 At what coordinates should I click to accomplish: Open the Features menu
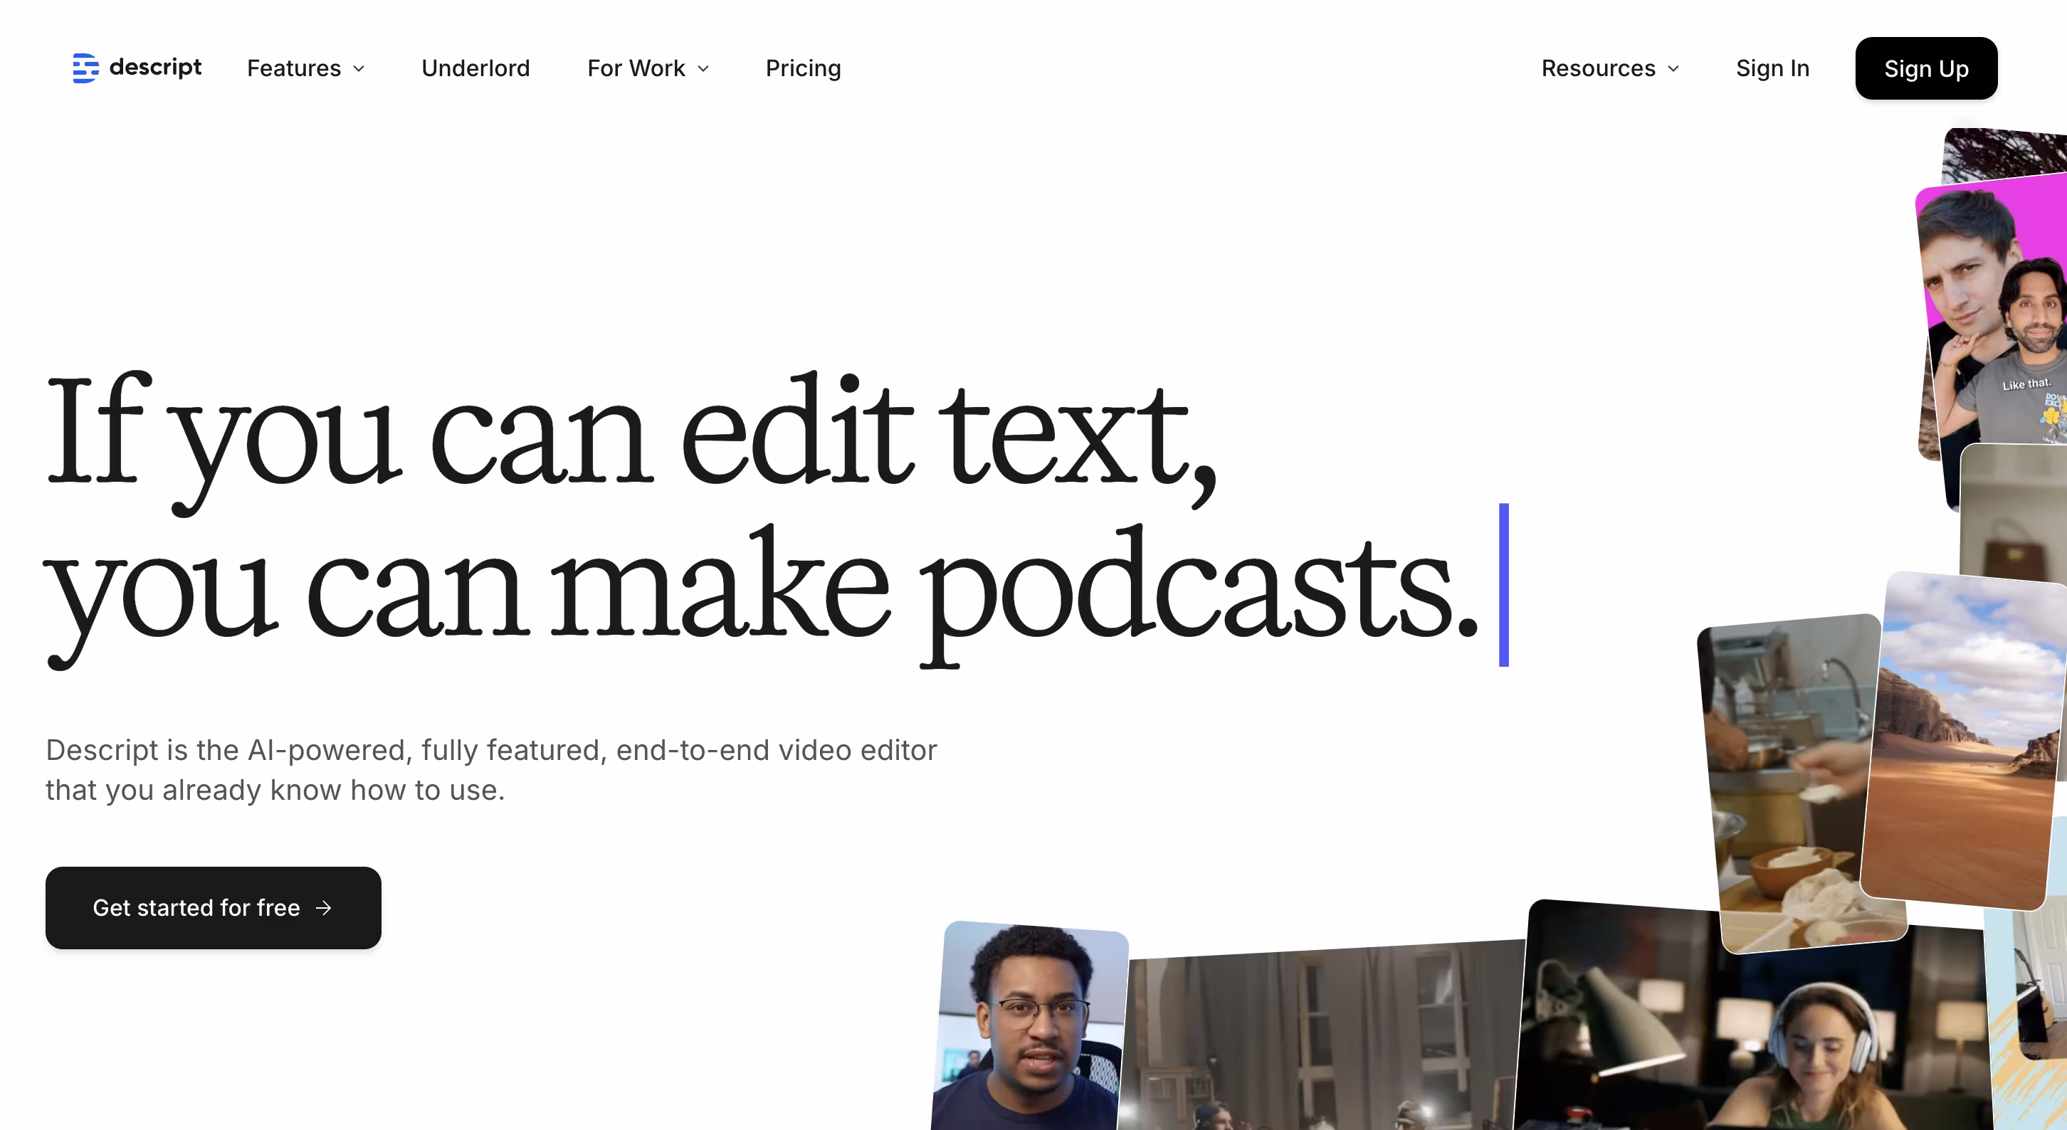coord(306,68)
